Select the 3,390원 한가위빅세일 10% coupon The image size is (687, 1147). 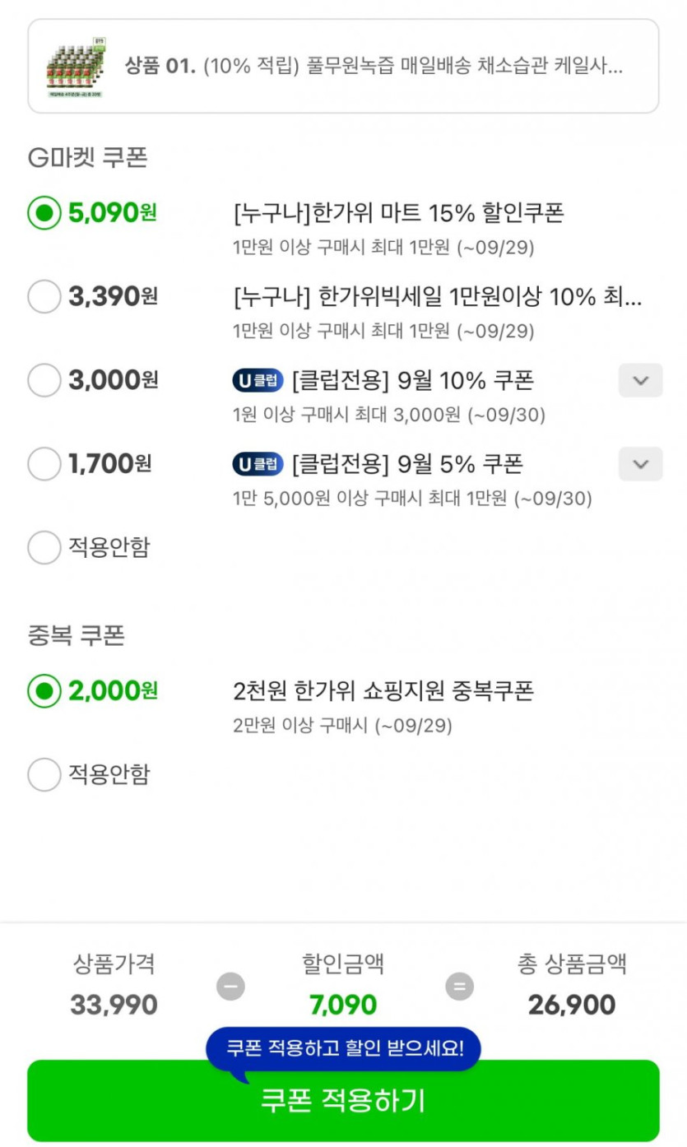pos(44,296)
